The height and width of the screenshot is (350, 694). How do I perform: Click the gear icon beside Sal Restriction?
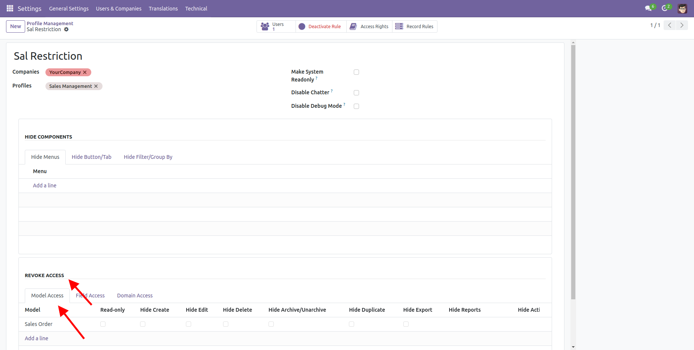tap(66, 29)
